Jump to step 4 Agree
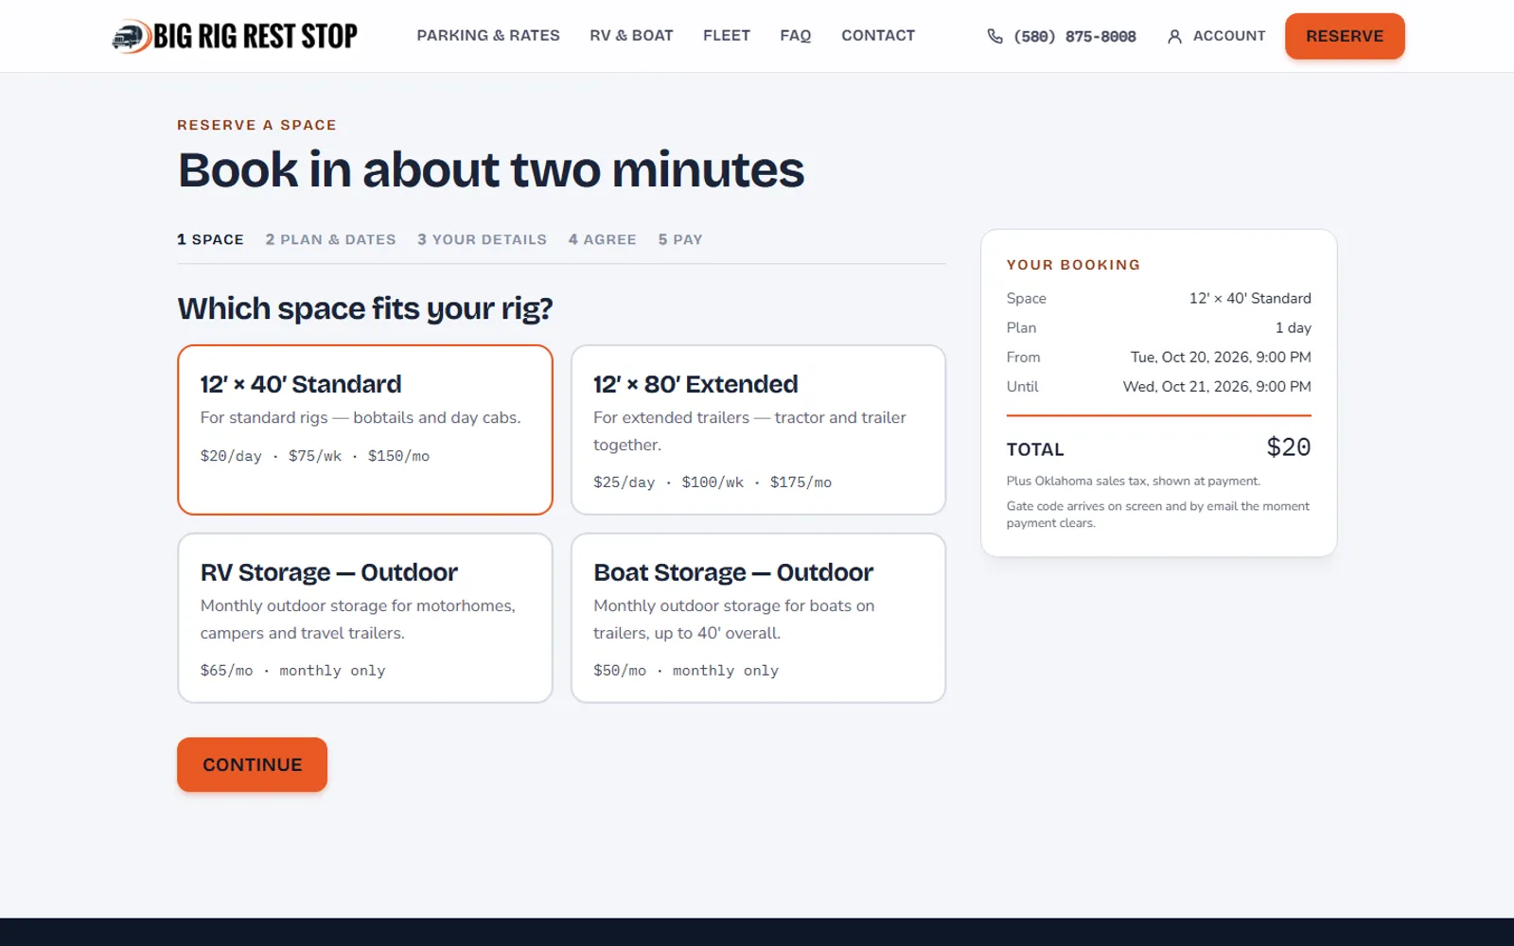 (x=602, y=239)
